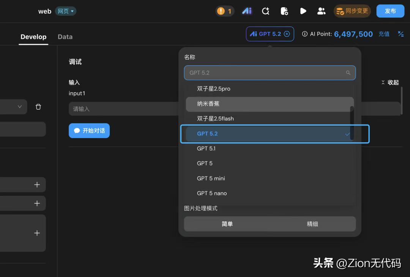
Task: Open the collaborators icon in the top toolbar
Action: coord(321,11)
